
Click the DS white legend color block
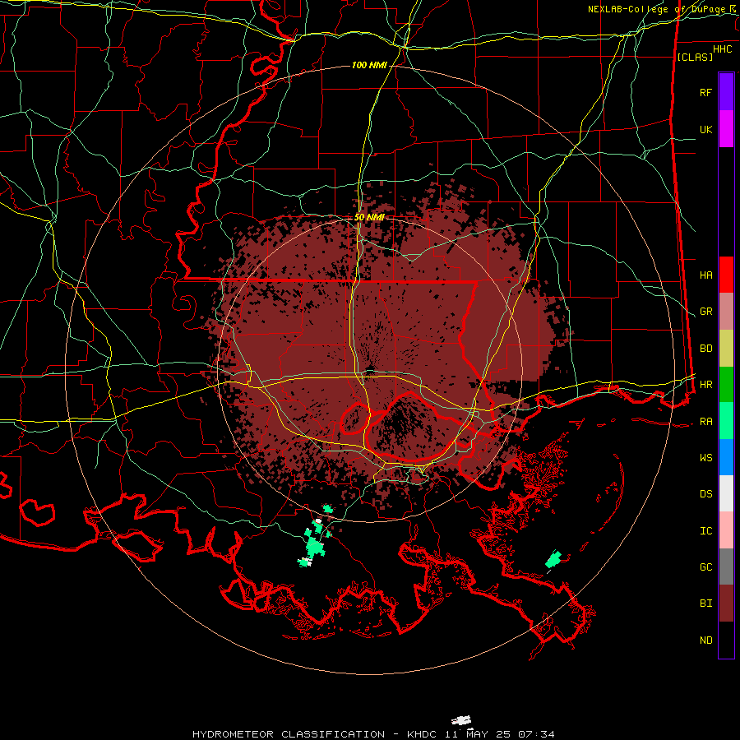click(x=726, y=493)
